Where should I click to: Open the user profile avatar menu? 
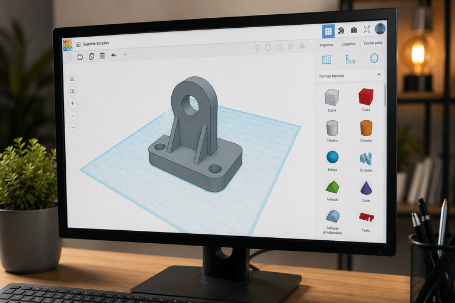380,29
